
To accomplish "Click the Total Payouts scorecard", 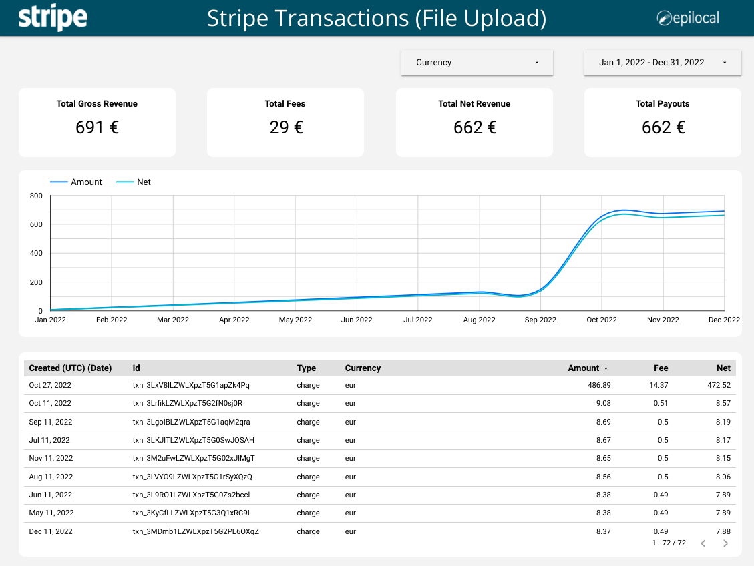I will click(x=663, y=122).
